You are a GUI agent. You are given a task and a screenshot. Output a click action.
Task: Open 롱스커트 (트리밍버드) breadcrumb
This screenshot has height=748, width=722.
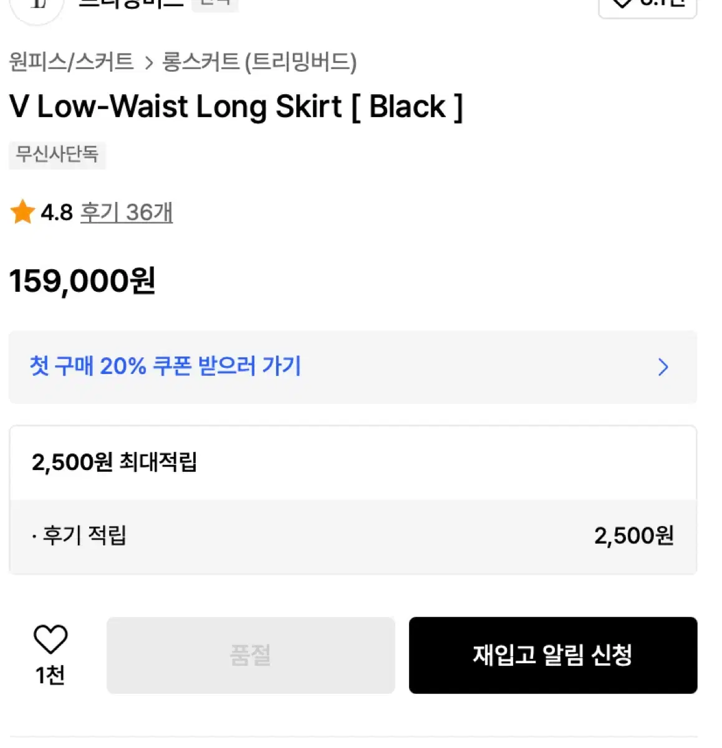coord(259,62)
